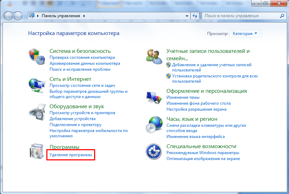The width and height of the screenshot is (289, 194).
Task: Click the Appearance and Personalization monitor icon
Action: point(154,98)
